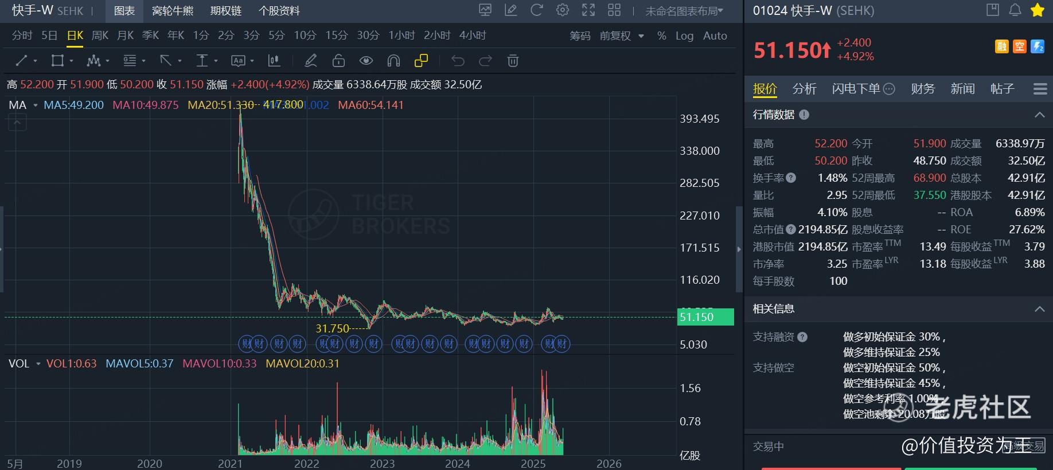
Task: Toggle drawings visibility eye icon
Action: [x=366, y=61]
